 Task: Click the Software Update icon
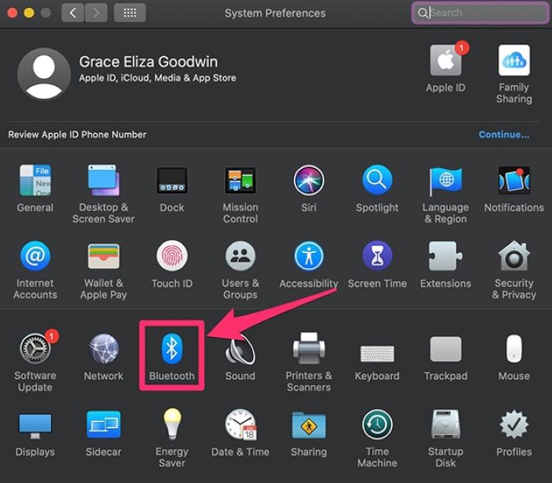click(x=35, y=349)
